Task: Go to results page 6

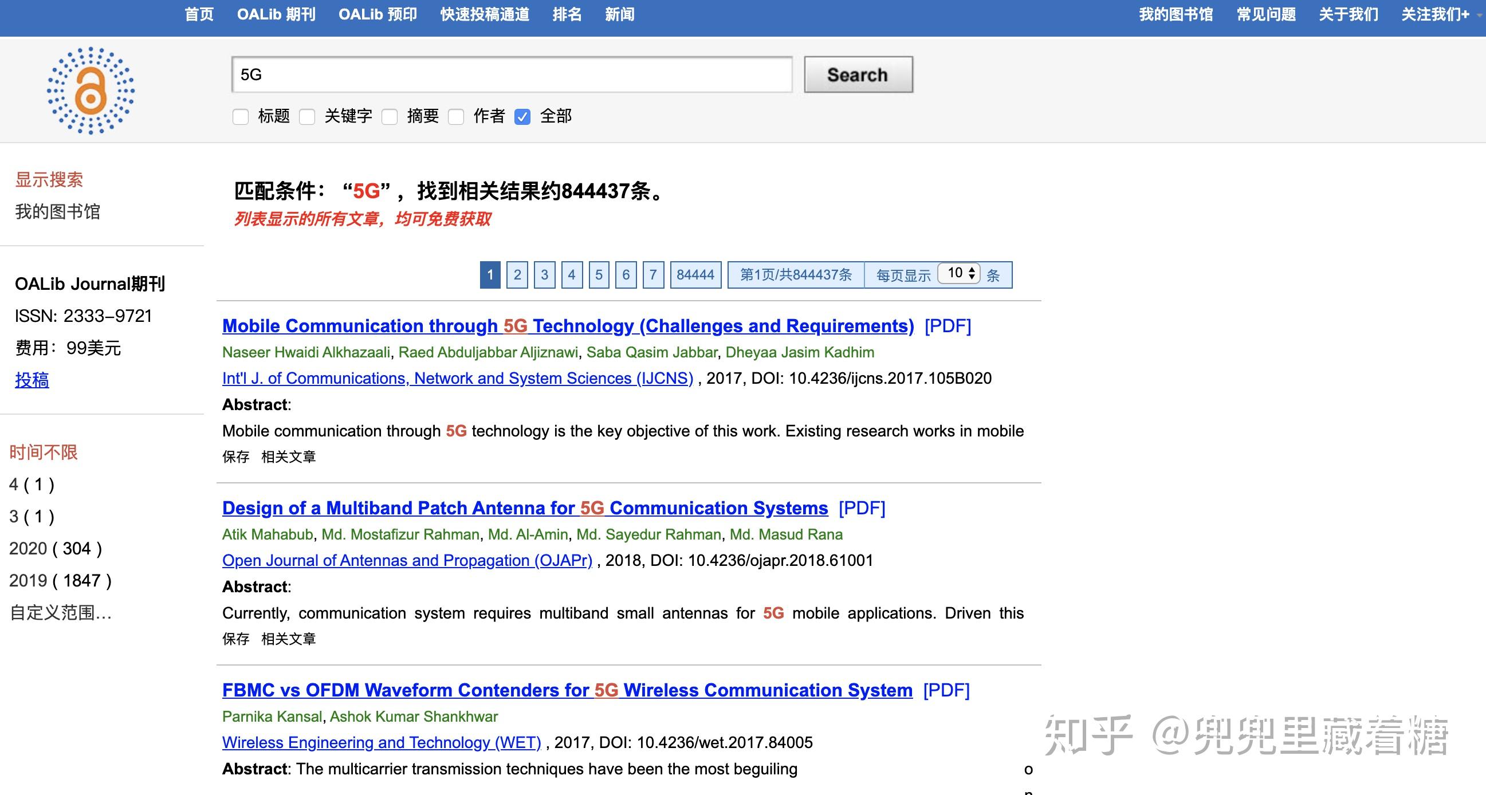Action: 626,274
